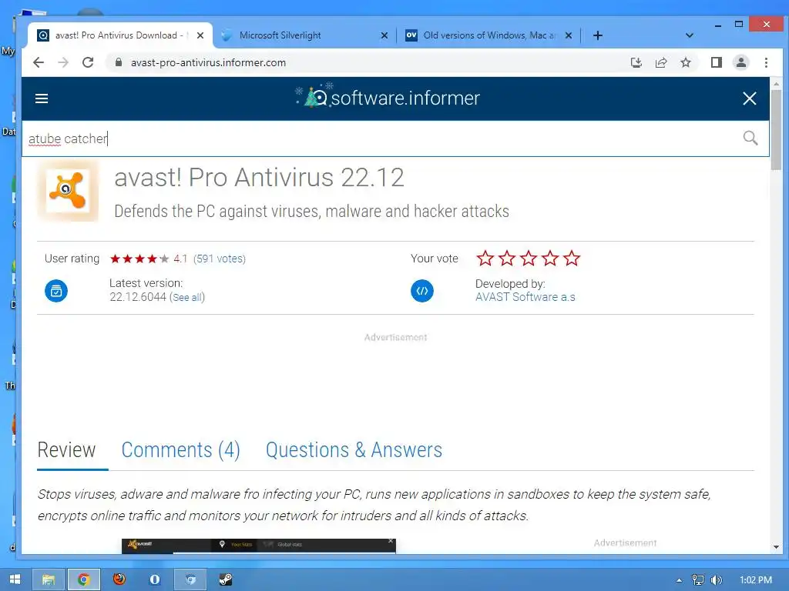Go forward in browser history

click(63, 62)
